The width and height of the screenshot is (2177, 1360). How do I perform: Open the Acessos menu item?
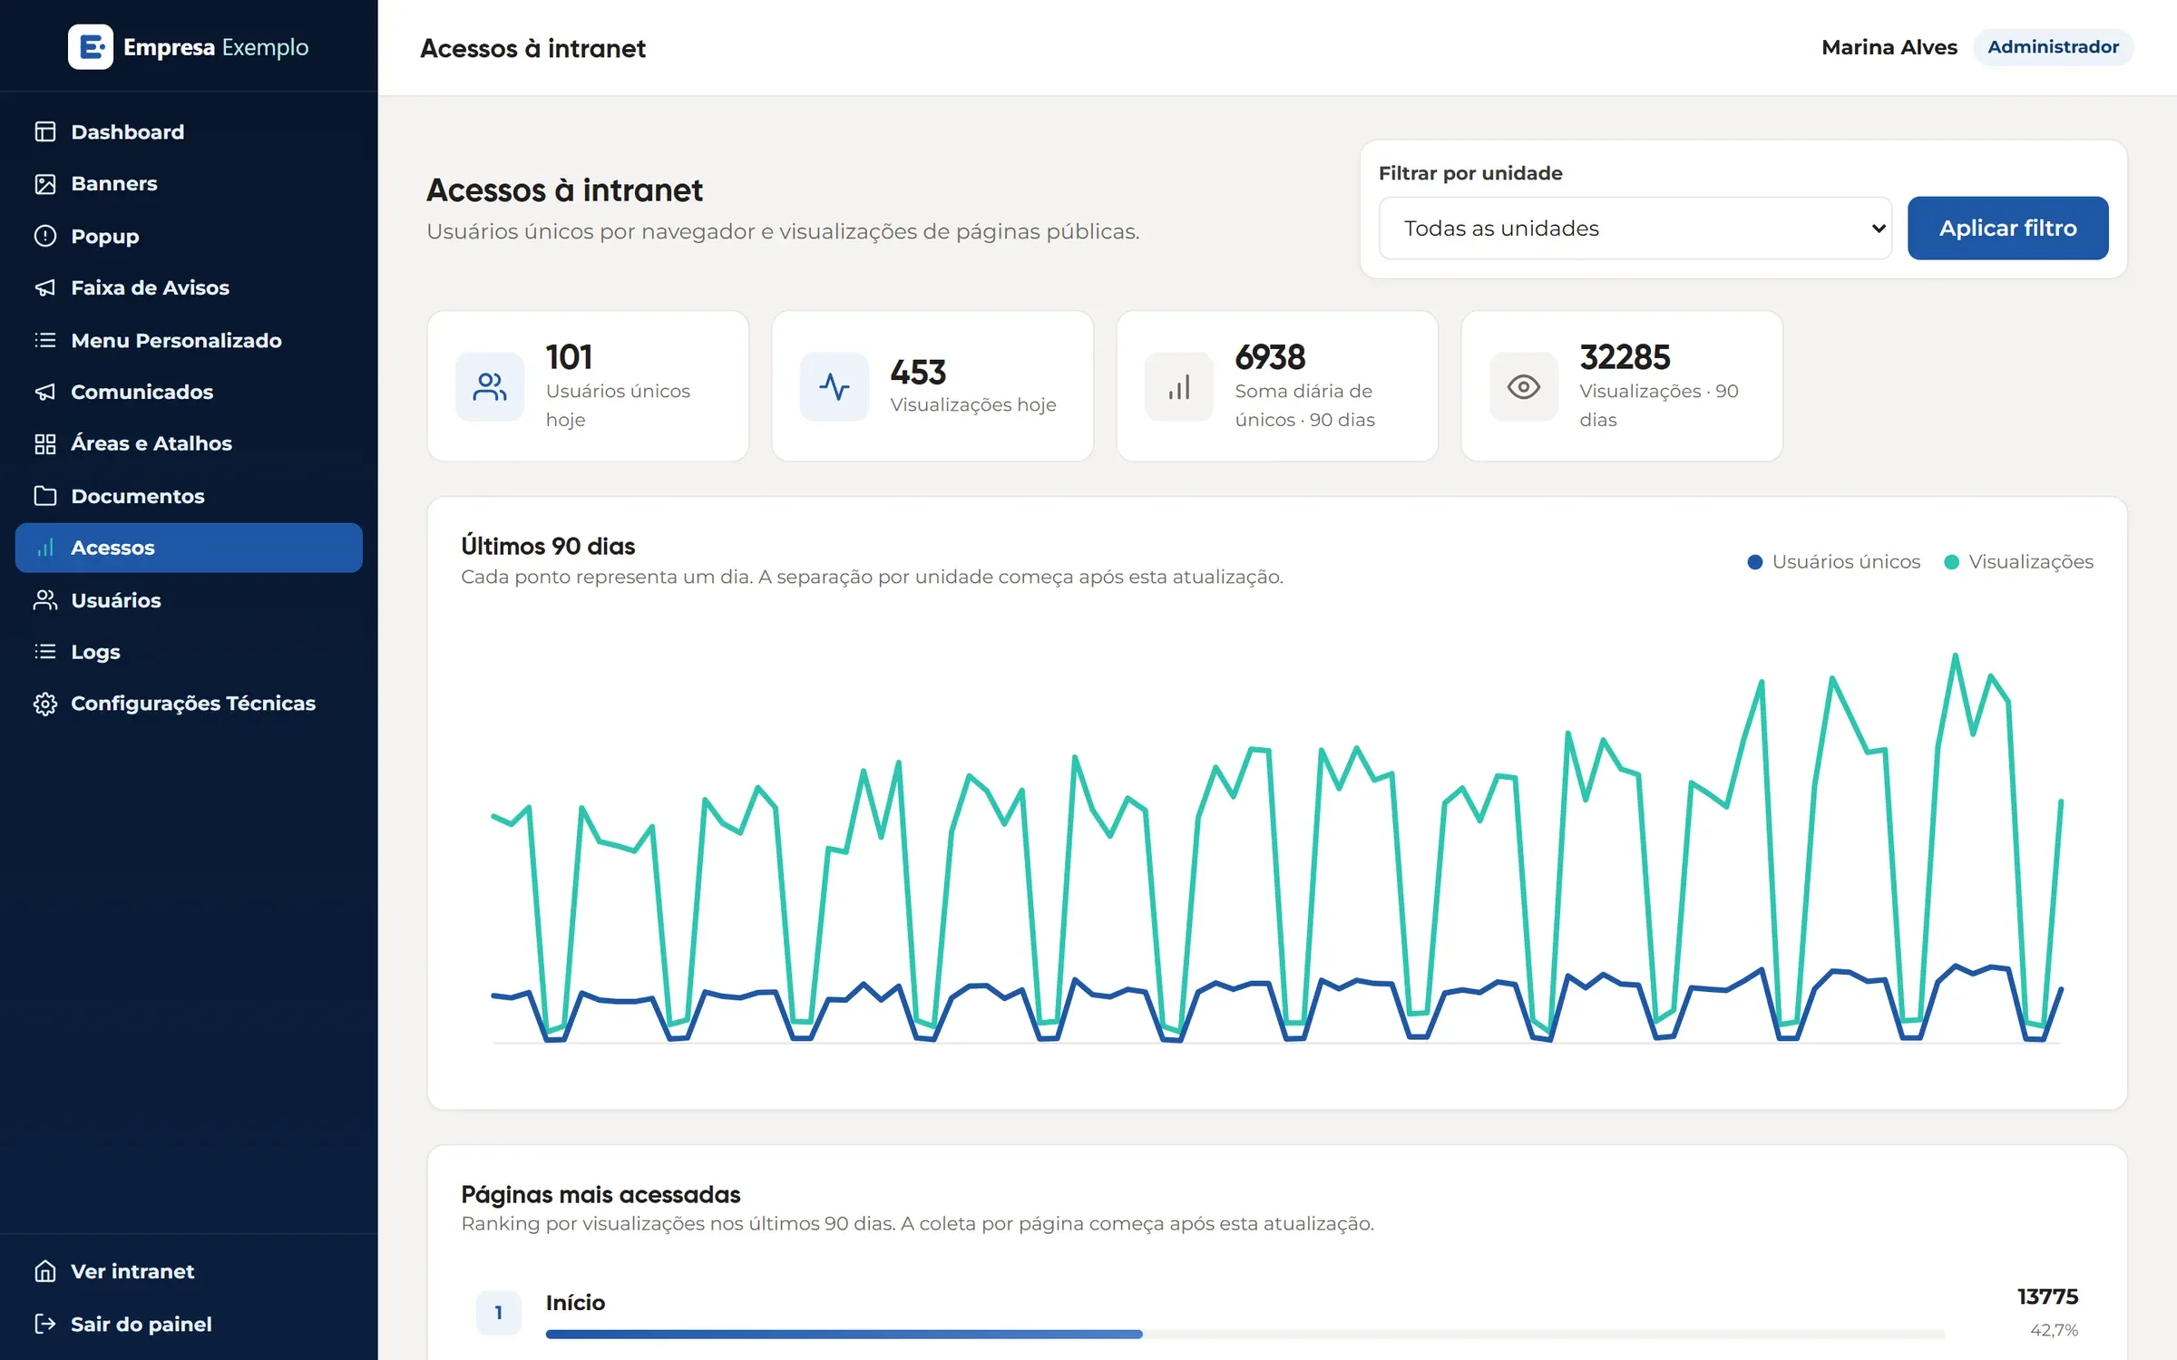pos(189,548)
